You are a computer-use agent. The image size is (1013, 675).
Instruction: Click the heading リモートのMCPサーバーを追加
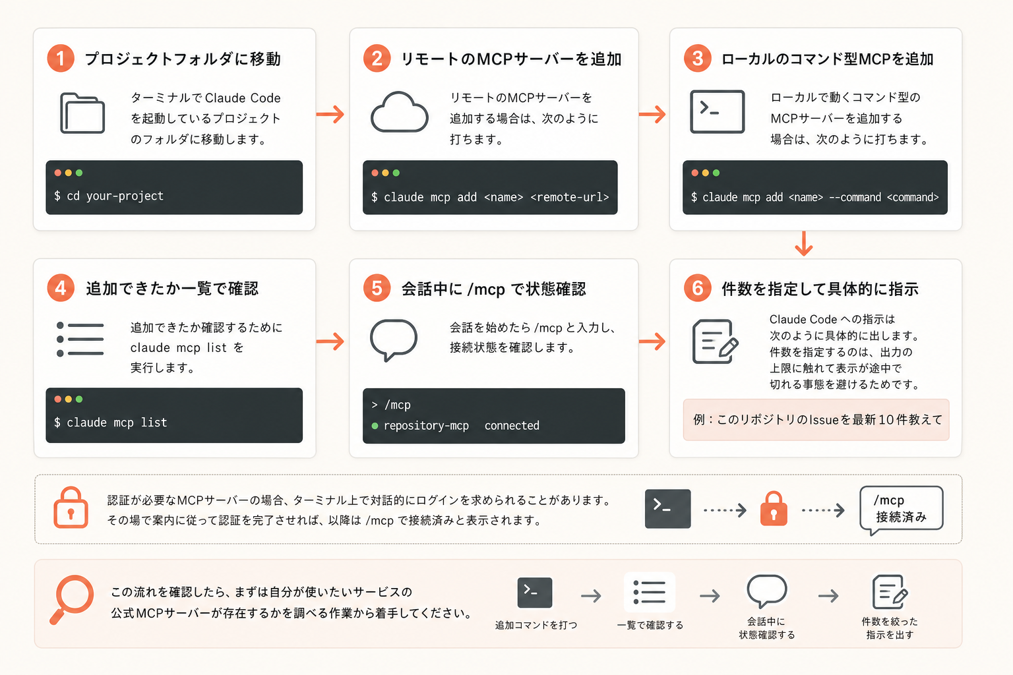(512, 59)
